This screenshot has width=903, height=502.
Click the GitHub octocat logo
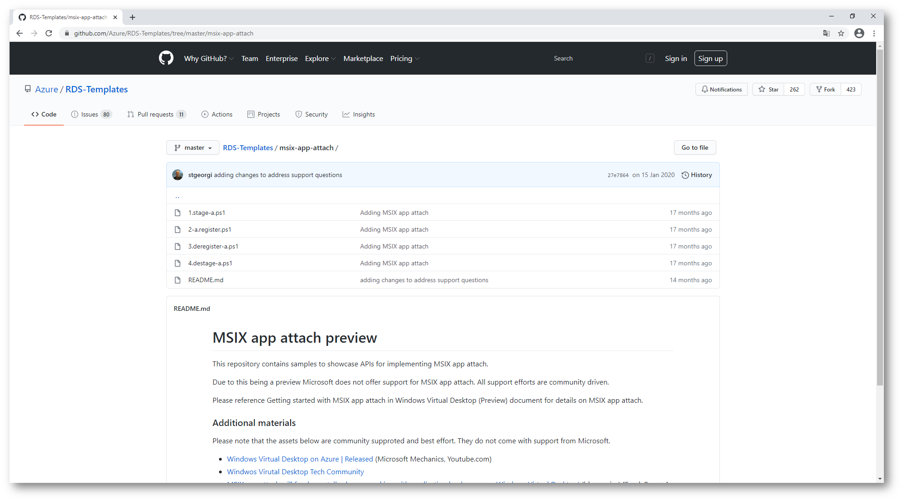(x=166, y=58)
